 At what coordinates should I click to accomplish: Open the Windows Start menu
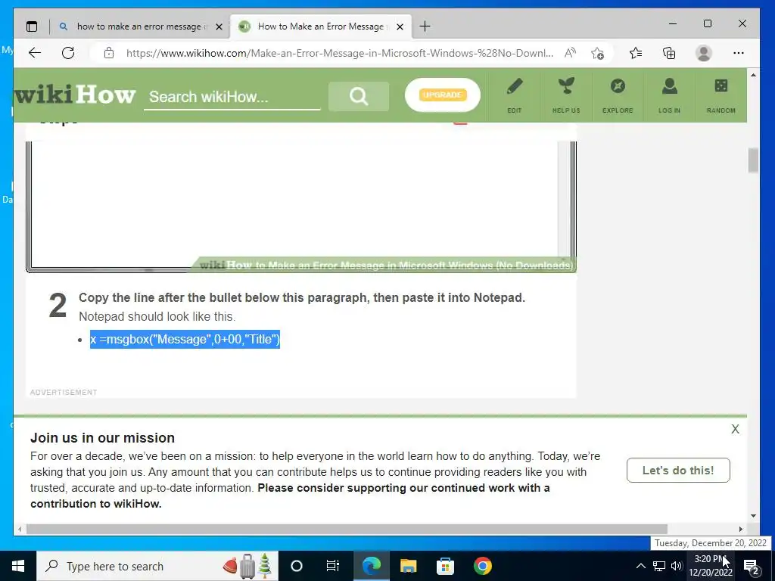click(18, 566)
